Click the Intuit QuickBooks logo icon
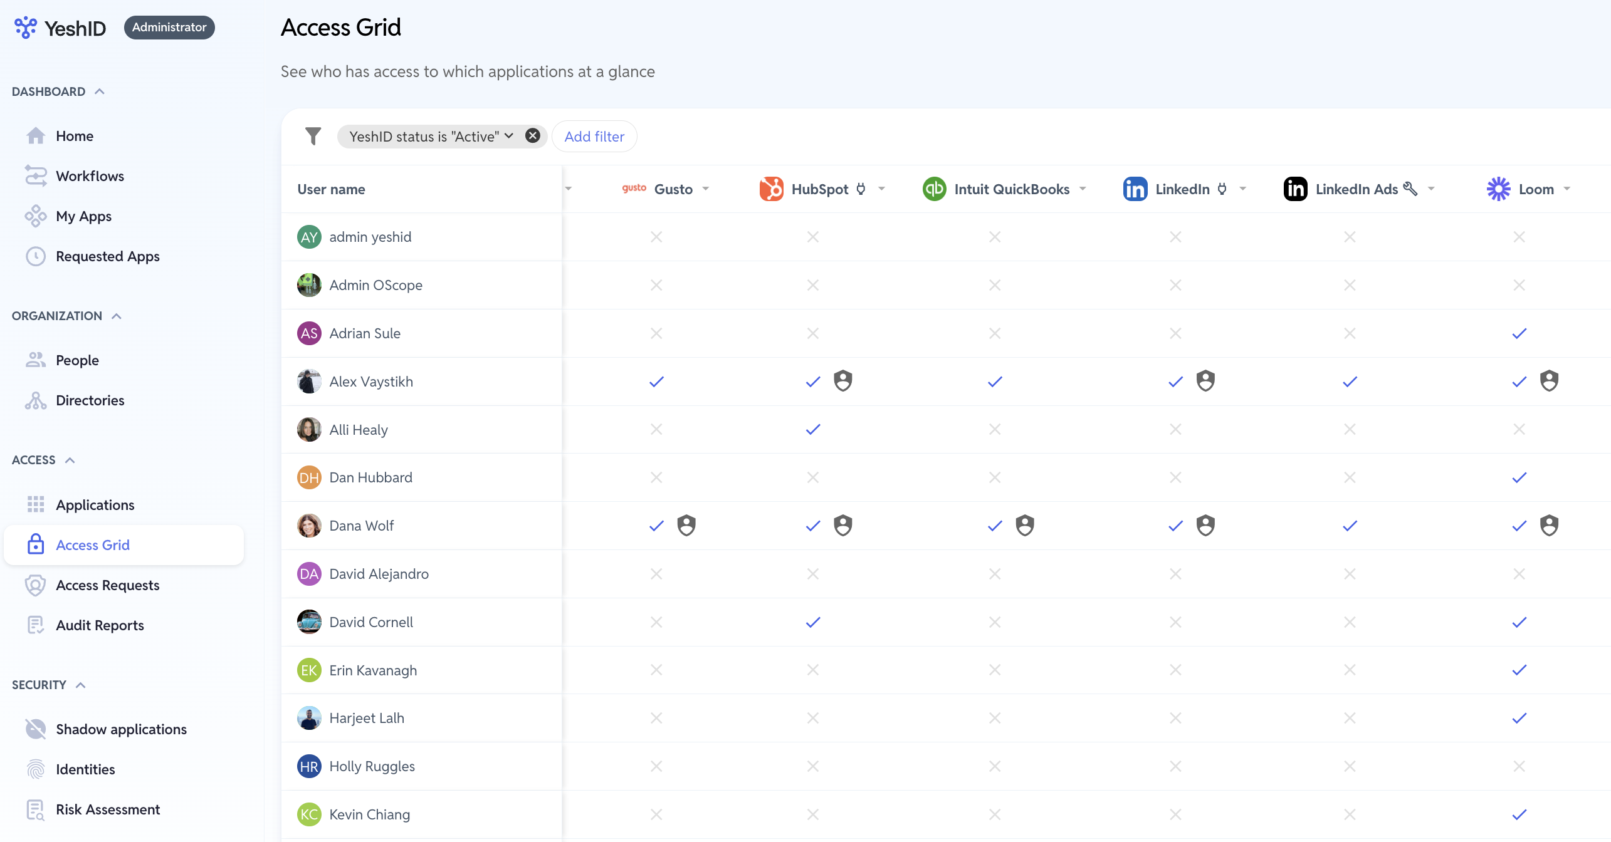The height and width of the screenshot is (842, 1611). (934, 189)
